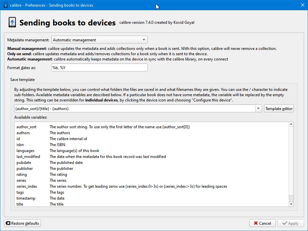This screenshot has width=308, height=231.
Task: Click the isbn variable name
Action: (x=20, y=145)
